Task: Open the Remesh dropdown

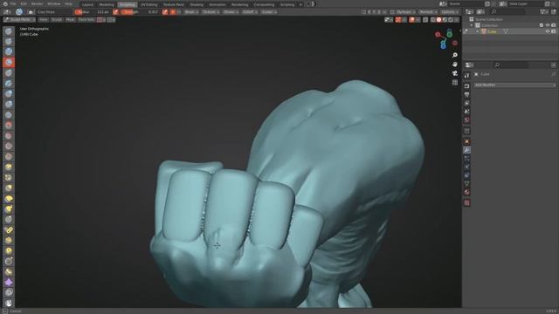Action: (x=428, y=11)
